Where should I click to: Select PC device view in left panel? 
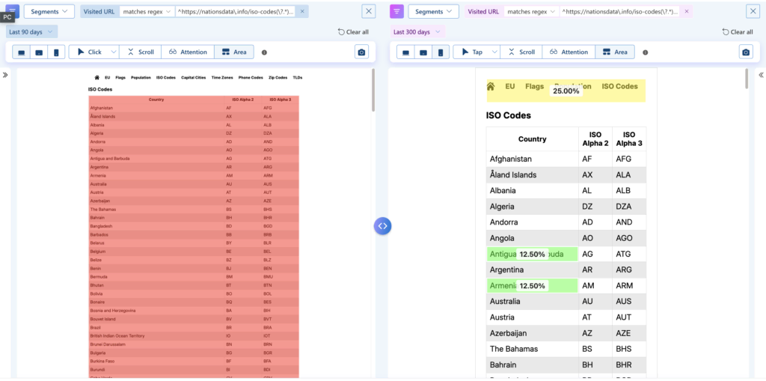pyautogui.click(x=21, y=52)
